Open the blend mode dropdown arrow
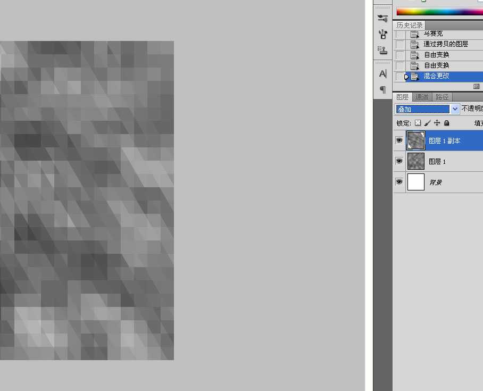 click(x=455, y=109)
